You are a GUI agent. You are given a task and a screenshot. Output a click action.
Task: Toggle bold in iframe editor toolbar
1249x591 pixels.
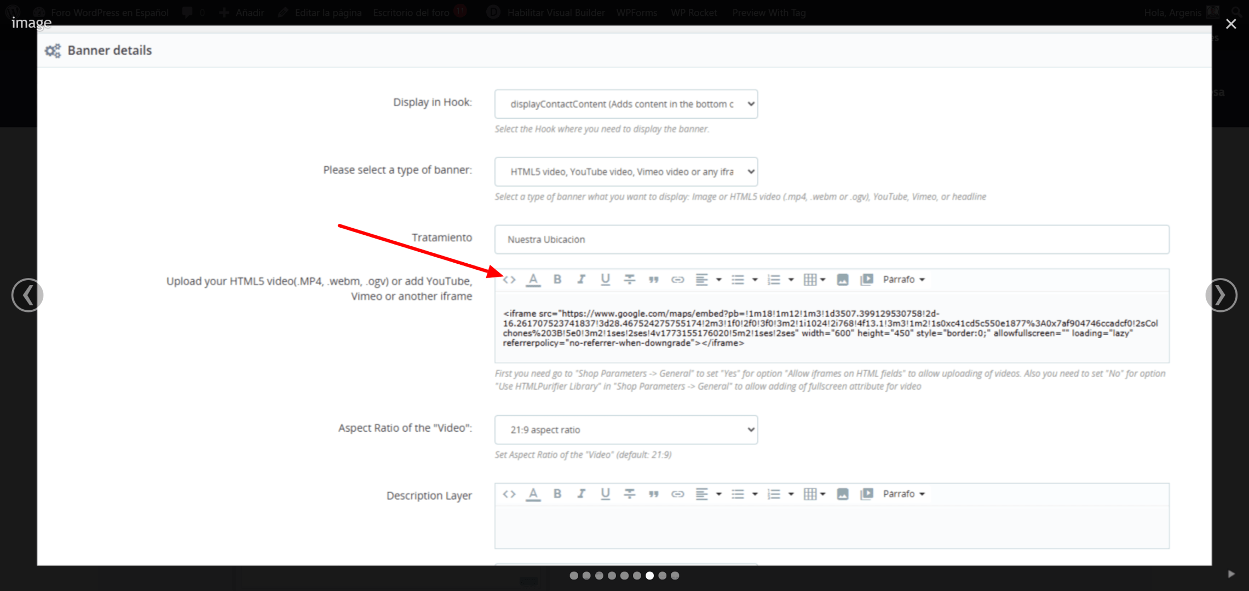(x=557, y=280)
